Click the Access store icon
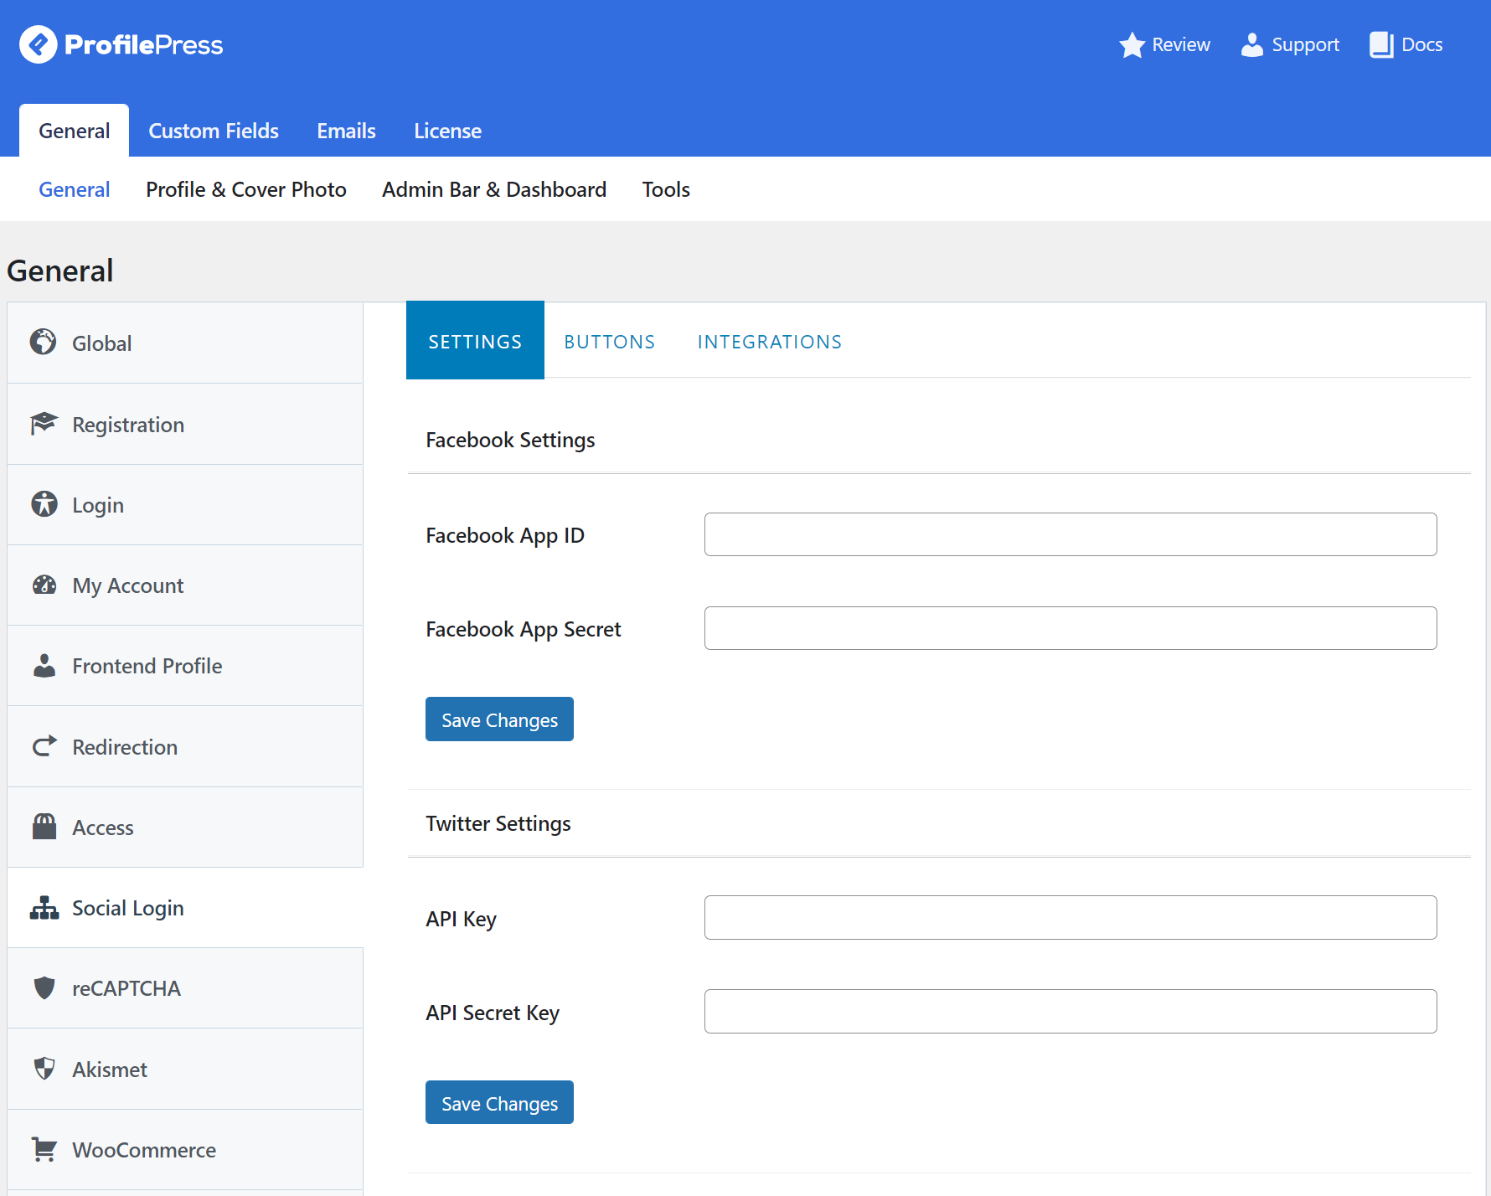 (44, 827)
